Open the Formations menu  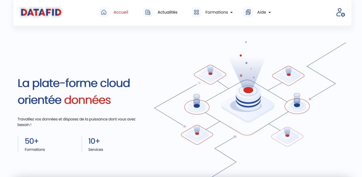[x=217, y=12]
